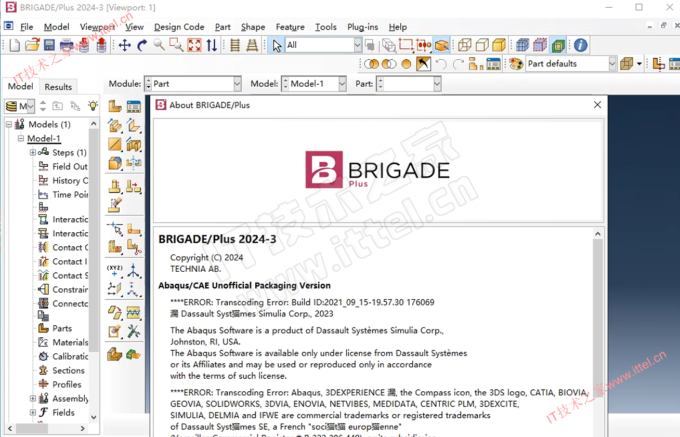Open the File menu
Screen dimensions: 680x437
(x=27, y=27)
